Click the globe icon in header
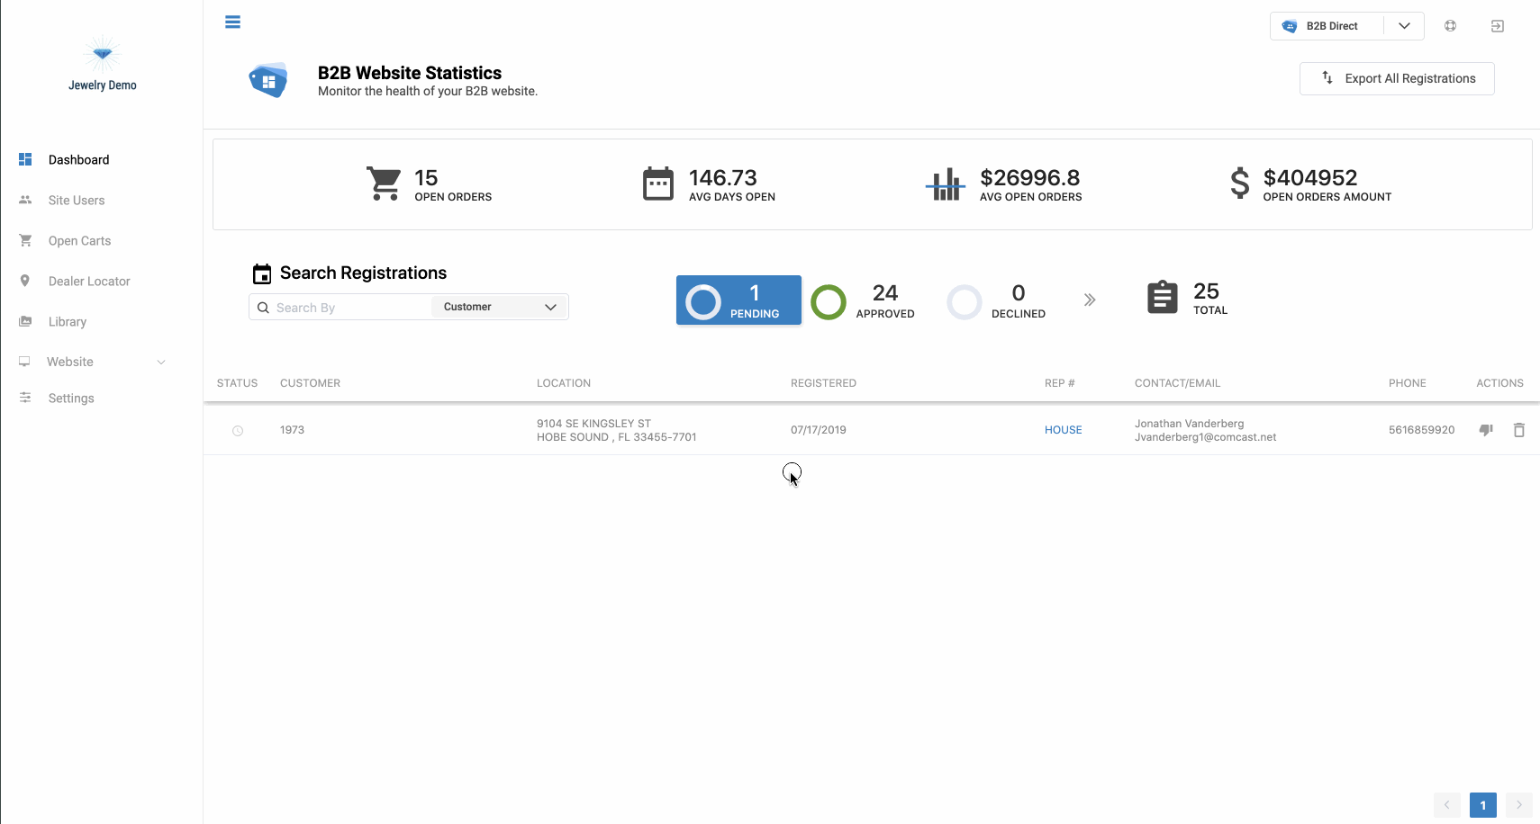This screenshot has height=824, width=1540. point(1450,26)
